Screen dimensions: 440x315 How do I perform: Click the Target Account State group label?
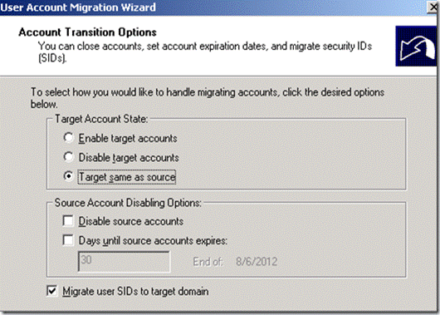pos(101,119)
